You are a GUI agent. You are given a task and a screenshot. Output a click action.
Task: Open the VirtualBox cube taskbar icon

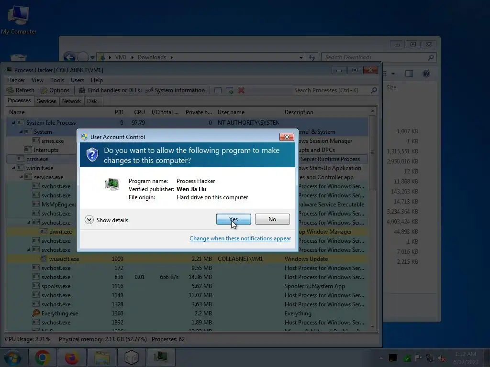[132, 357]
